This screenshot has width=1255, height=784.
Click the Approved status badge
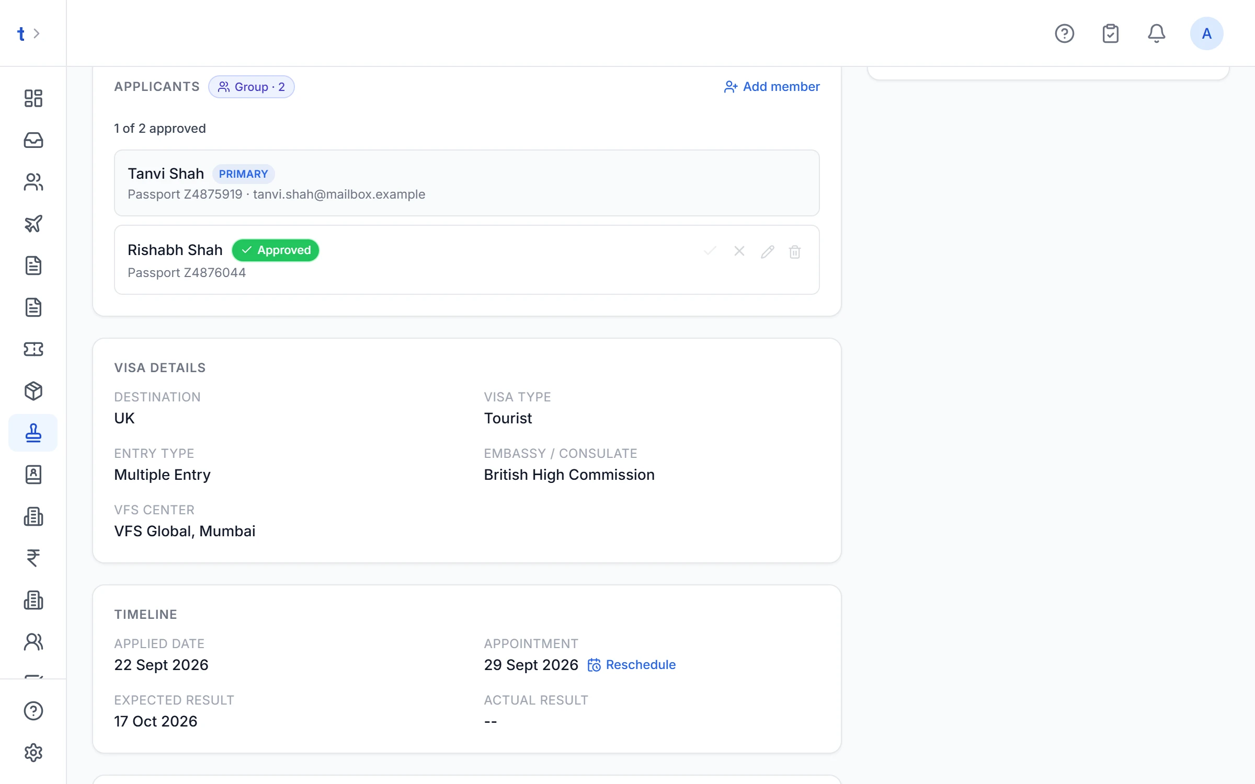276,250
